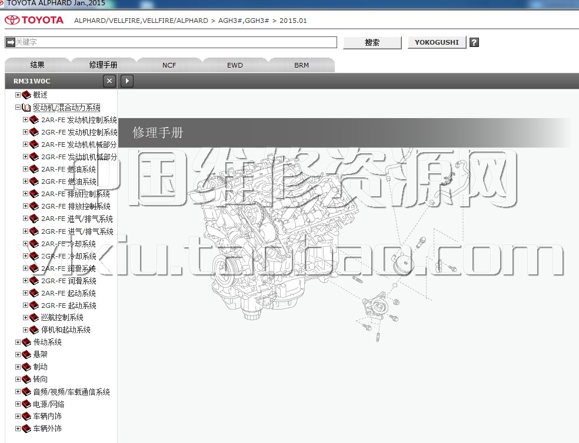This screenshot has height=443, width=579.
Task: Click book icon for 悬架
Action: [x=26, y=354]
